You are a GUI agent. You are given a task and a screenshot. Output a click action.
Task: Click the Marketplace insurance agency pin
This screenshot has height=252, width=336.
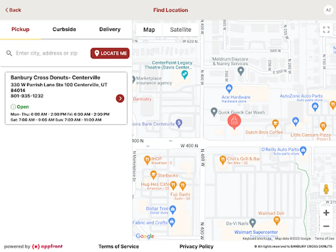click(x=134, y=79)
